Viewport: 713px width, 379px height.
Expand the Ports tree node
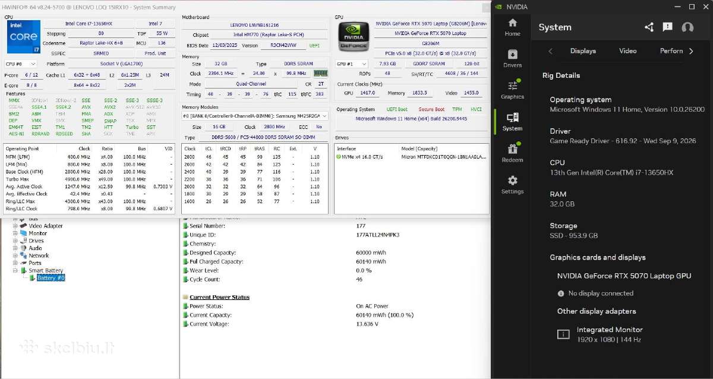pos(15,263)
